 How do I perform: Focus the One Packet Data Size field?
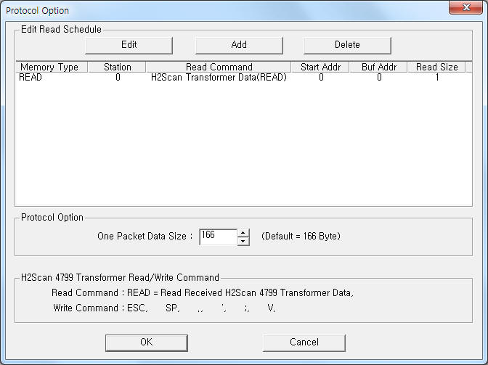click(219, 237)
